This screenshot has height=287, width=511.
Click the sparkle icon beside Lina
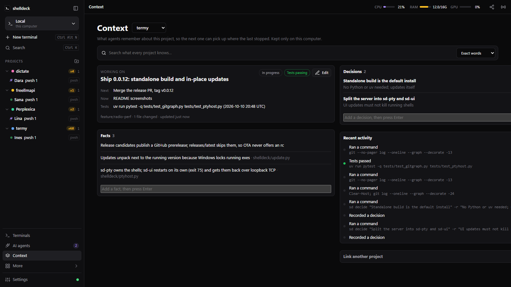click(11, 118)
